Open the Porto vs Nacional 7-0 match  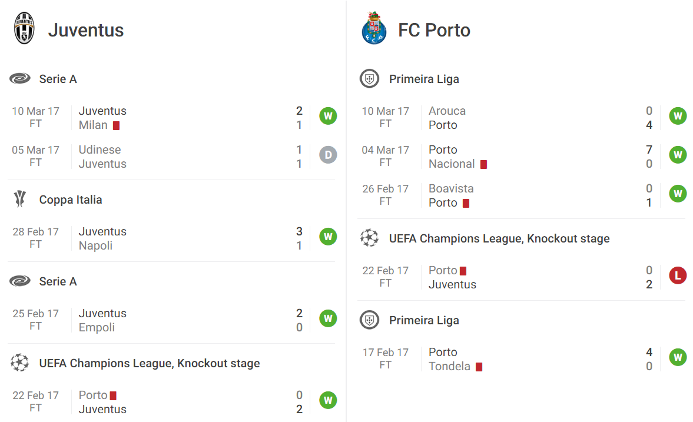click(x=522, y=157)
